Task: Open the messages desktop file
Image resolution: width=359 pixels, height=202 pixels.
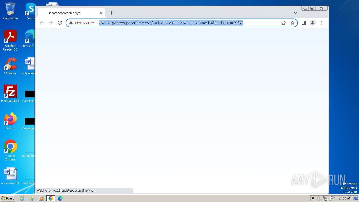Action: (29, 123)
